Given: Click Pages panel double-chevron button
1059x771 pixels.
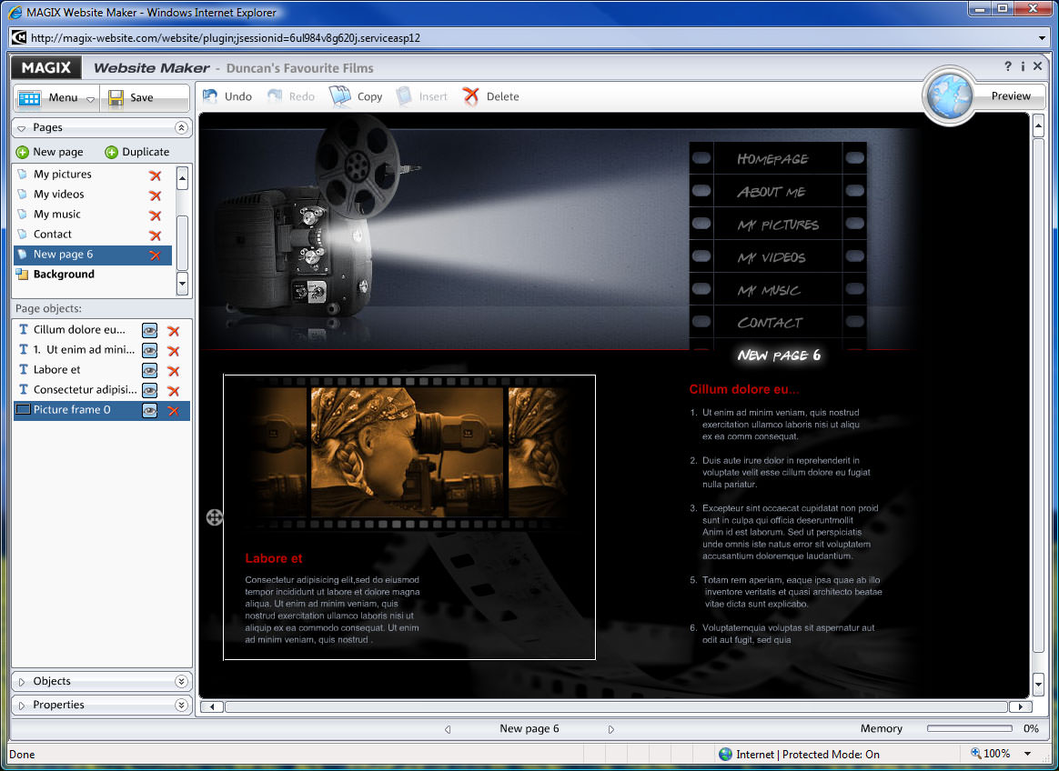Looking at the screenshot, I should coord(181,127).
